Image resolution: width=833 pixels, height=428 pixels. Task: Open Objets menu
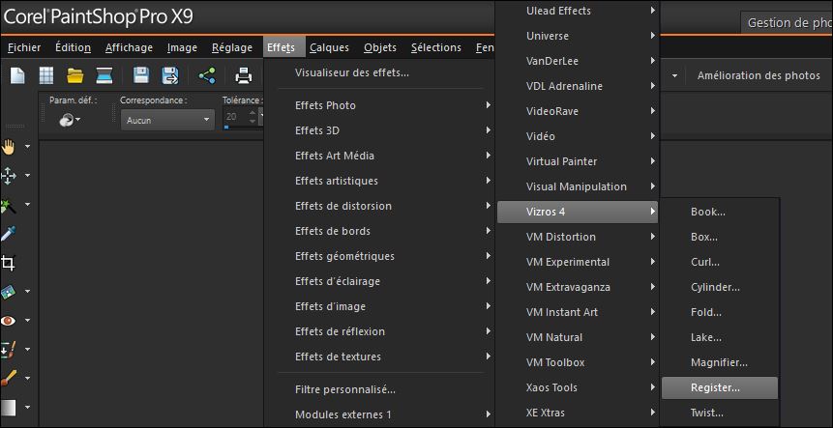pyautogui.click(x=380, y=47)
